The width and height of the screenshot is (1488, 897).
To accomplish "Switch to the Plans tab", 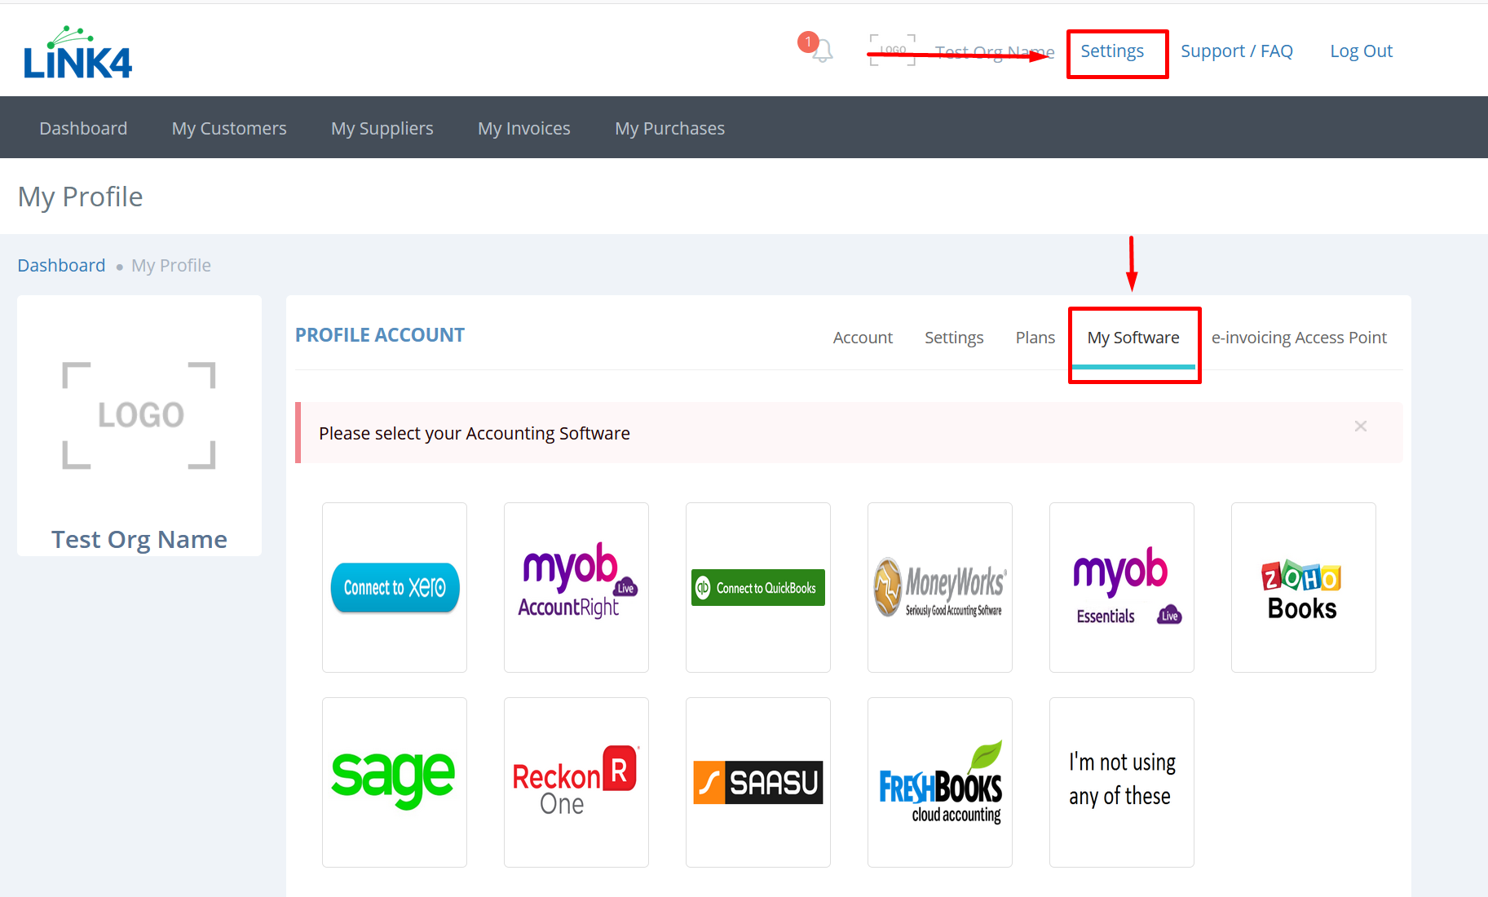I will [x=1035, y=338].
